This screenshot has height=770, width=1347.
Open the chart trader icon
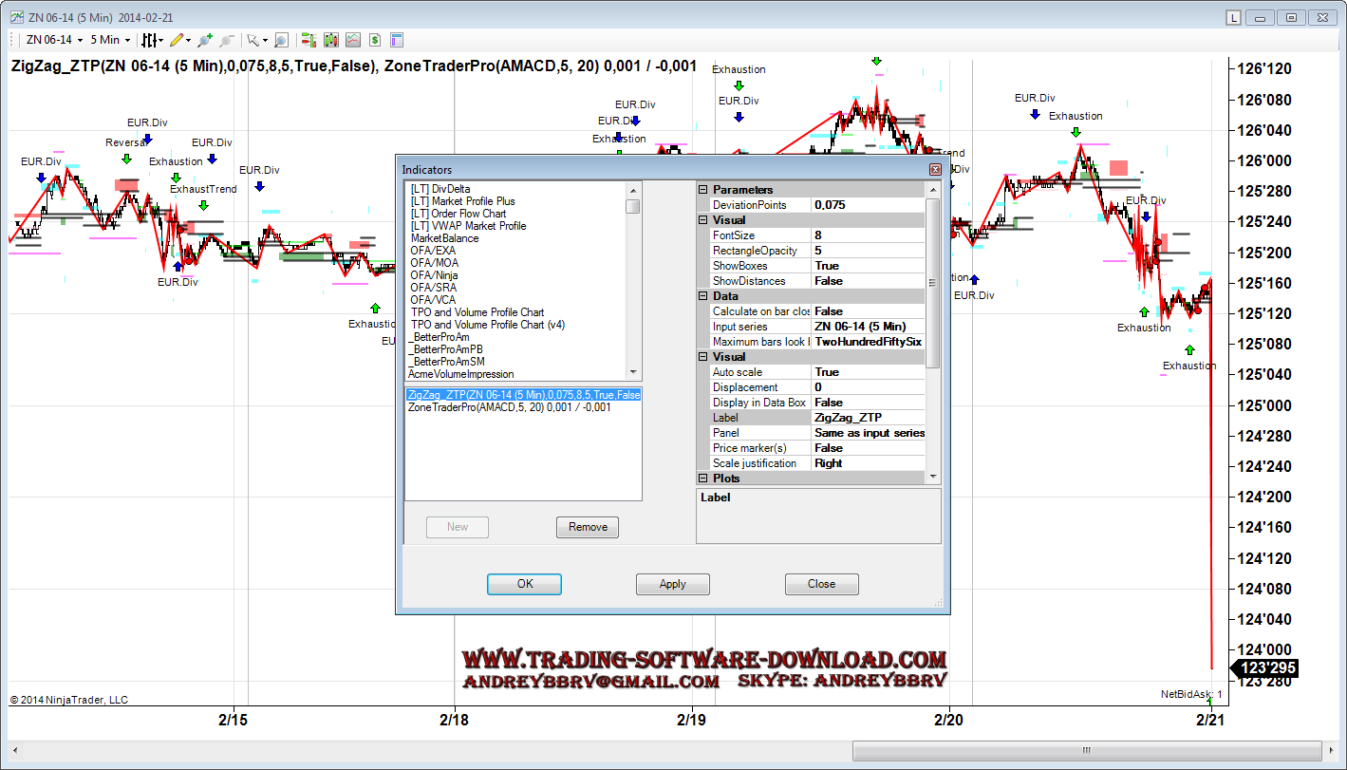tap(308, 40)
